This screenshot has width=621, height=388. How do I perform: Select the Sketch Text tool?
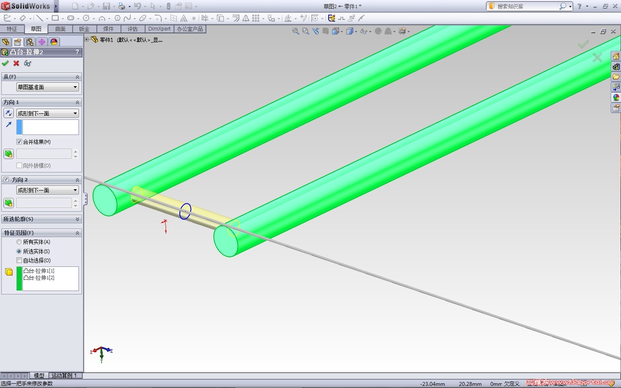click(184, 18)
